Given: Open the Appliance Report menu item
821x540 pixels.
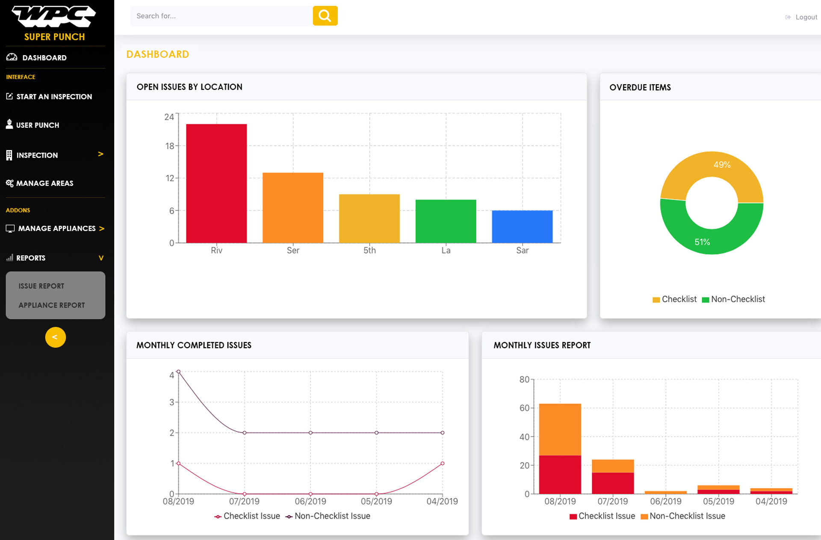Looking at the screenshot, I should [51, 305].
